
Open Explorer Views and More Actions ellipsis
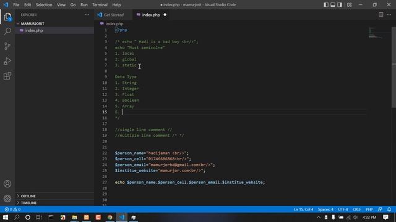click(x=87, y=15)
